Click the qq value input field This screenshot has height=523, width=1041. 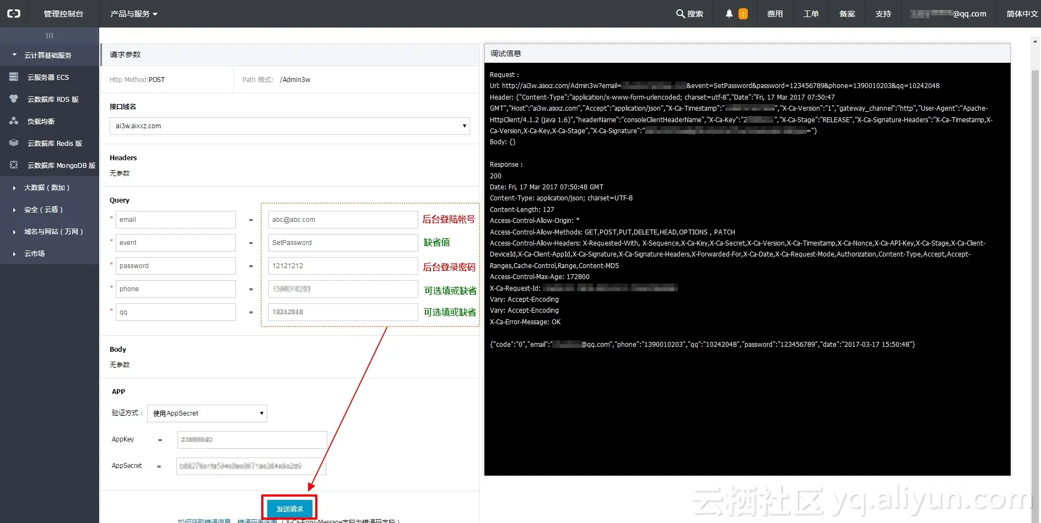343,312
